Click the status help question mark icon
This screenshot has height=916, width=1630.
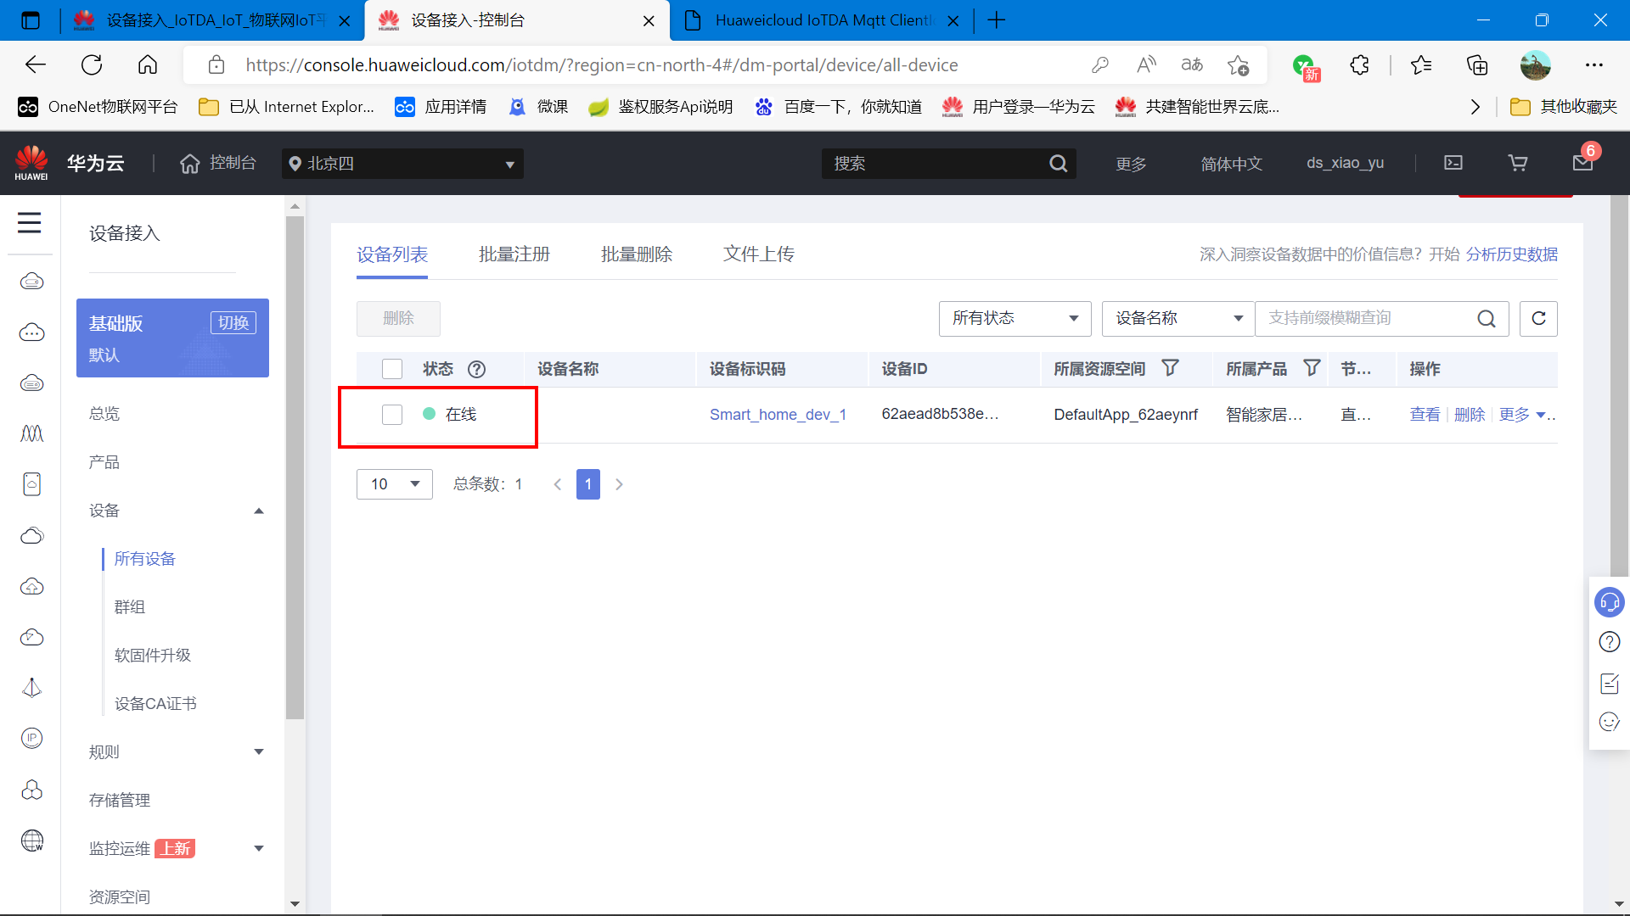click(x=476, y=369)
